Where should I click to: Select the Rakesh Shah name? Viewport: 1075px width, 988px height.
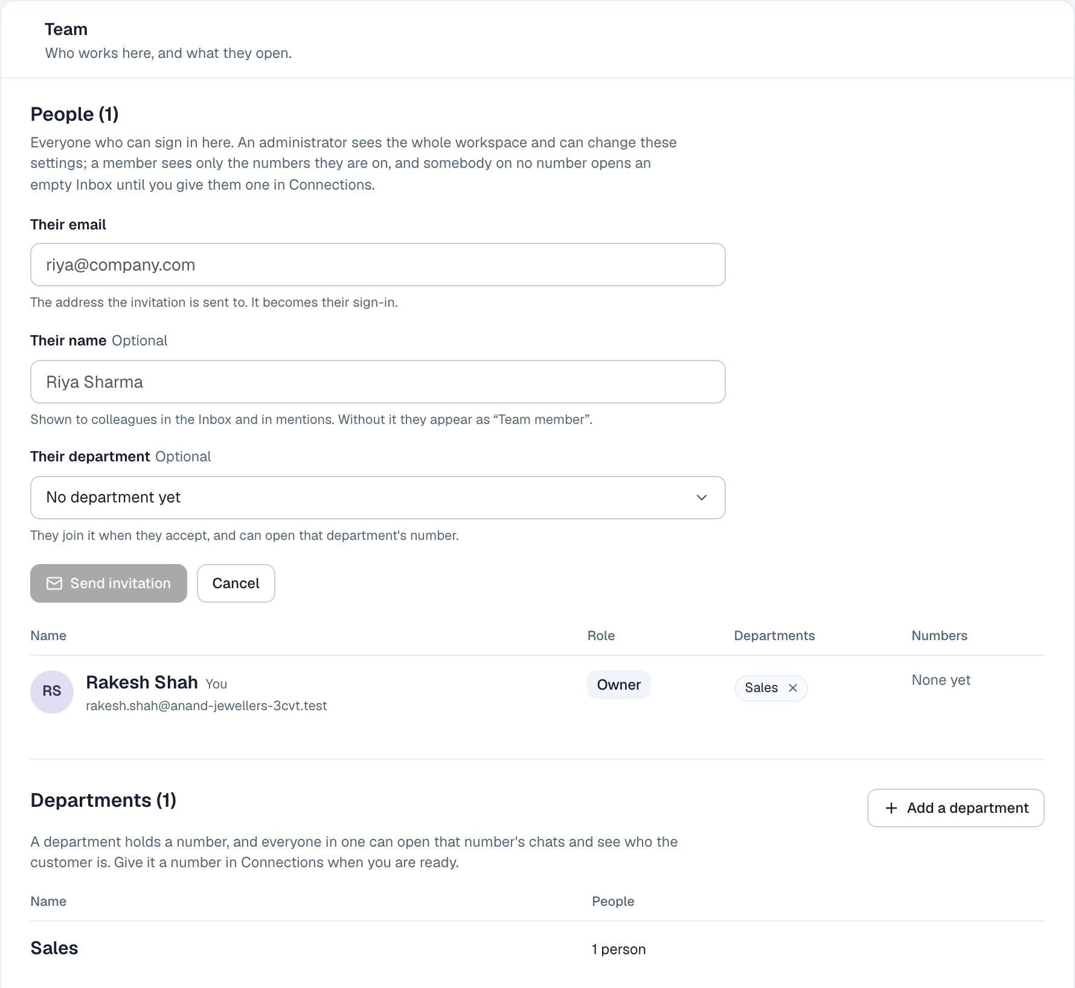[142, 682]
